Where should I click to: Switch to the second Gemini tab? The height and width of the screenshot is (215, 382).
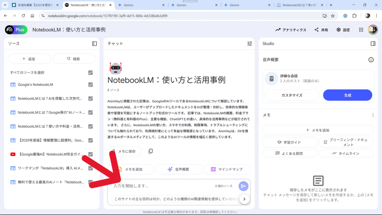pos(194,5)
